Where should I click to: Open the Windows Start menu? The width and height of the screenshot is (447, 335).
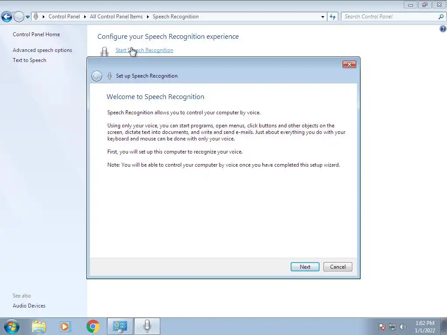tap(11, 326)
